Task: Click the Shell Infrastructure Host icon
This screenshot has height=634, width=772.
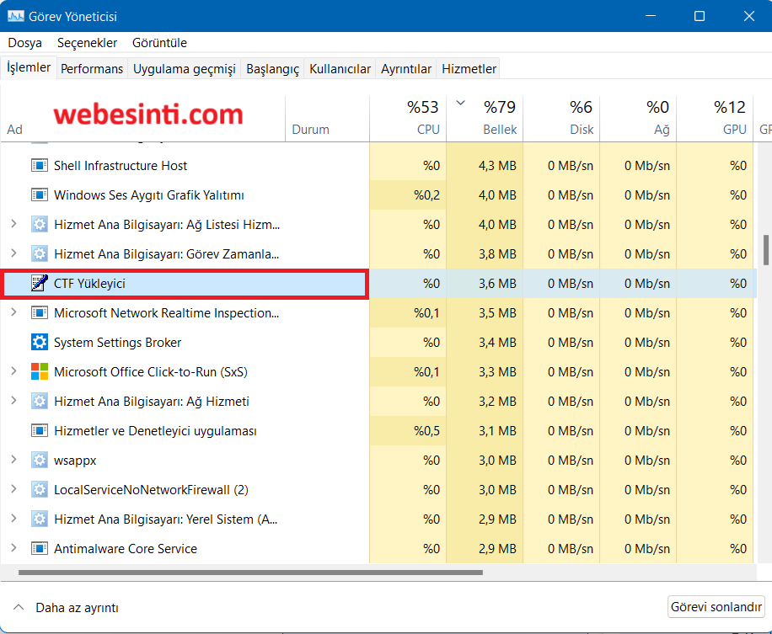Action: (x=39, y=166)
